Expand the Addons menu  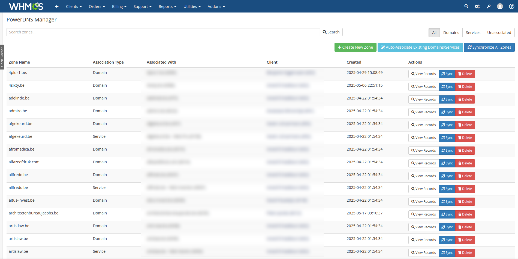[216, 7]
